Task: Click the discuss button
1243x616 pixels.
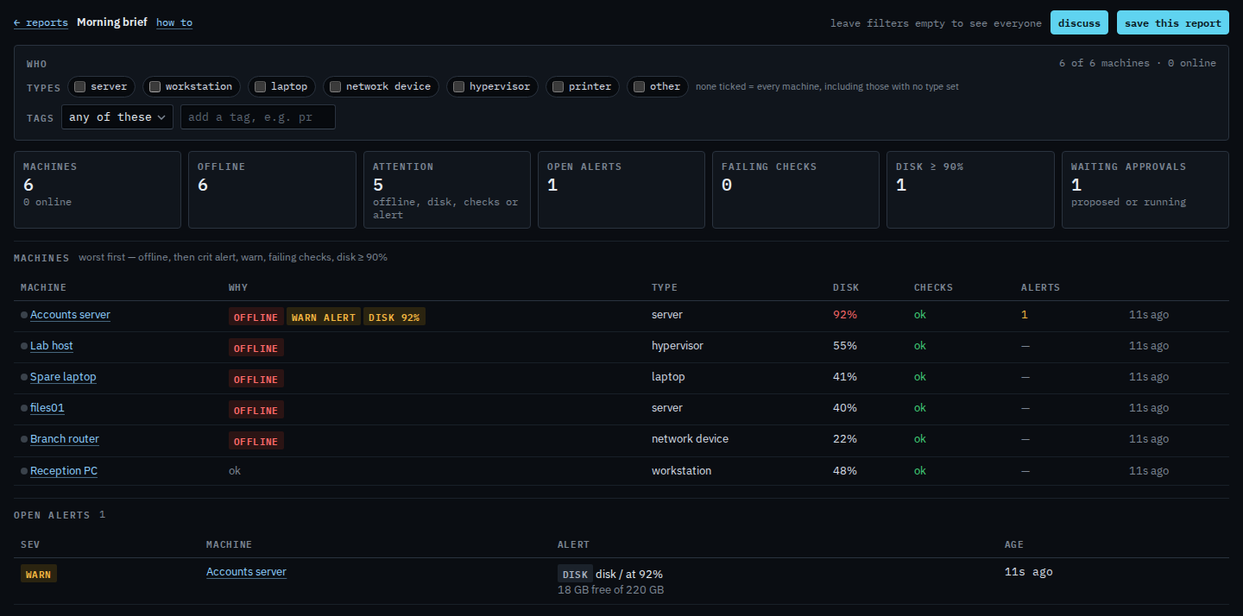Action: [x=1079, y=23]
